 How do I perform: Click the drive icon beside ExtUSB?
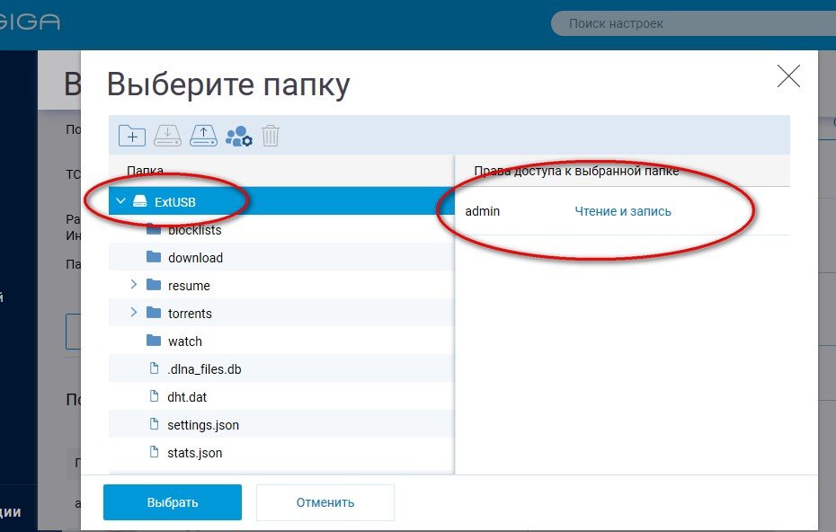click(x=139, y=201)
